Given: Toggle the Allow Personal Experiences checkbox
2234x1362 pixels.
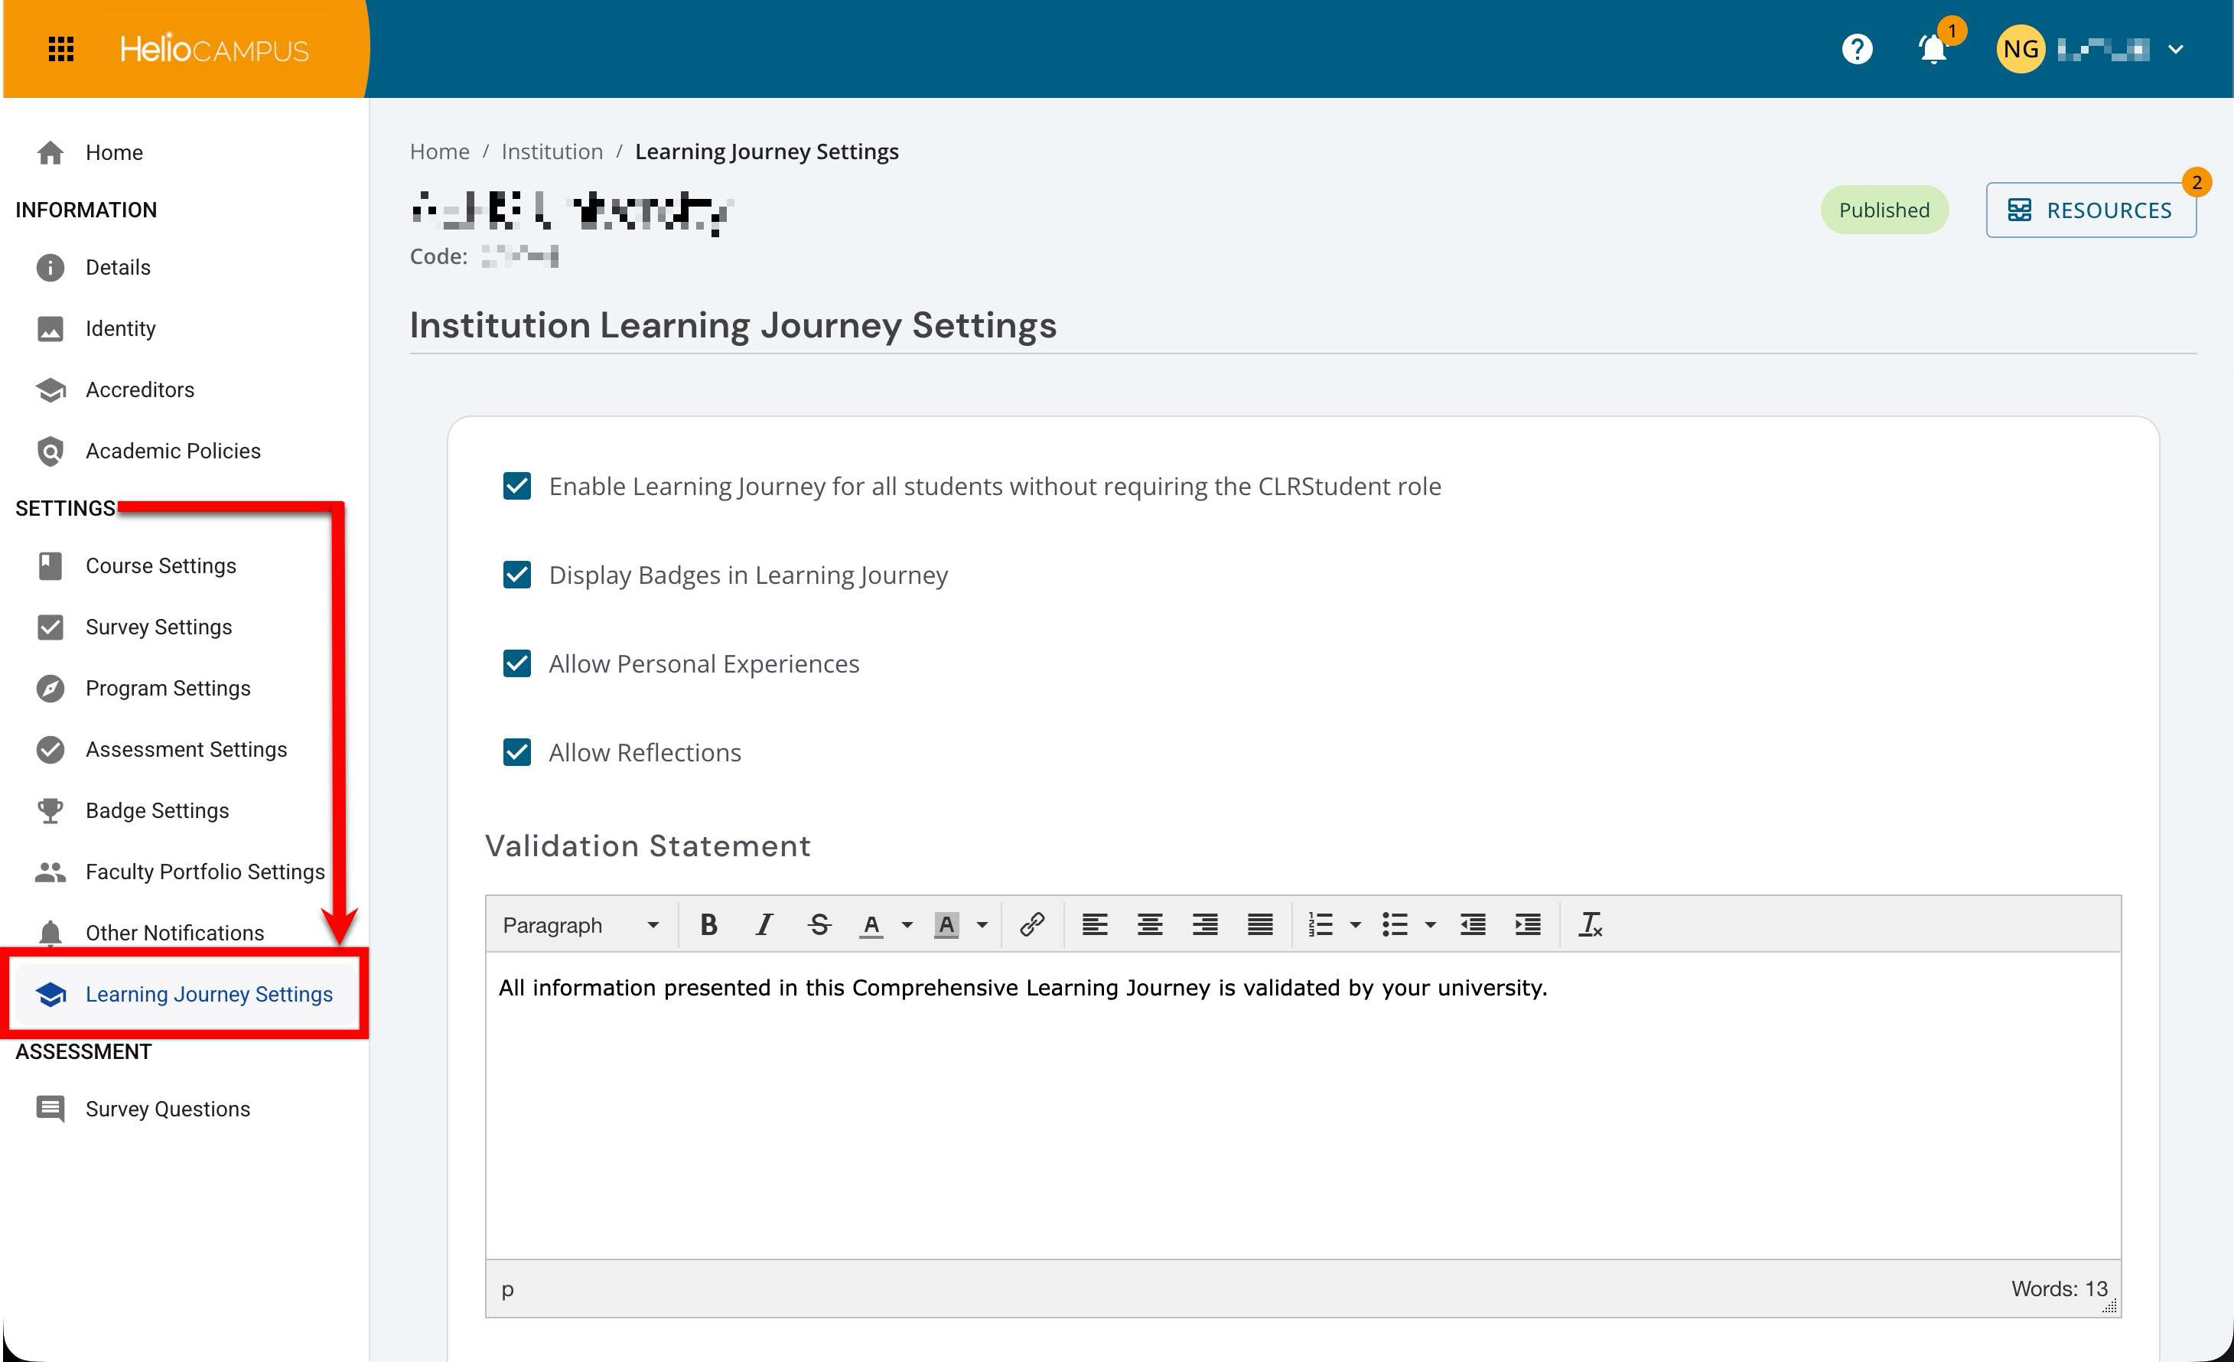Looking at the screenshot, I should pyautogui.click(x=516, y=663).
